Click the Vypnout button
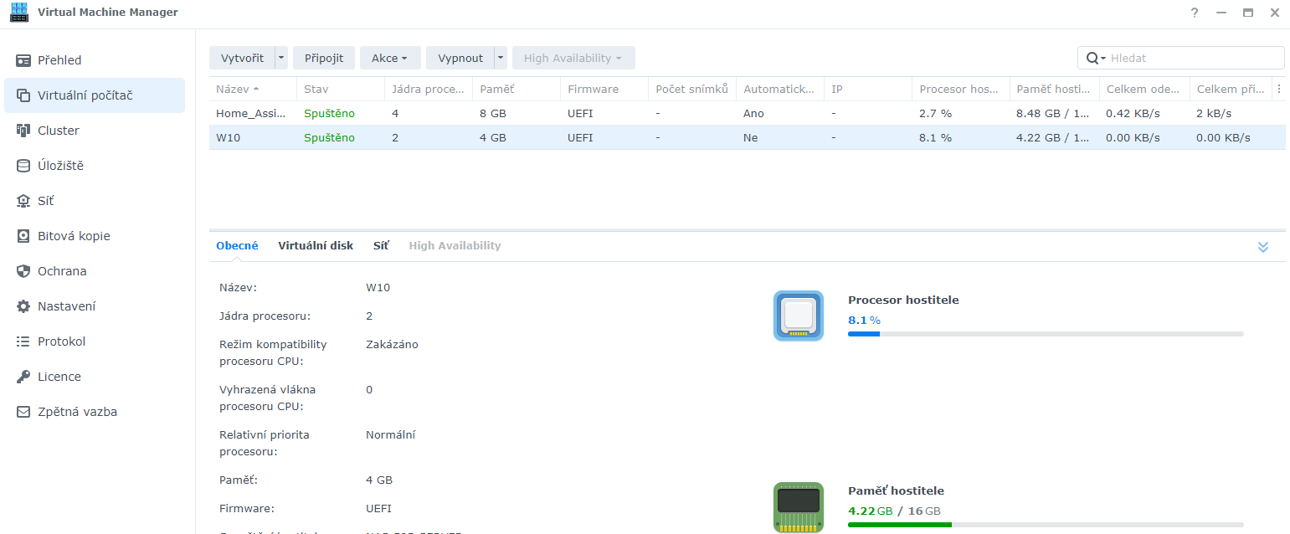This screenshot has width=1290, height=534. pos(460,58)
